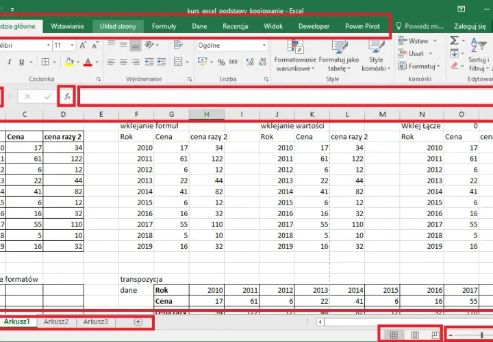Select column H header
493x342 pixels.
tap(207, 115)
